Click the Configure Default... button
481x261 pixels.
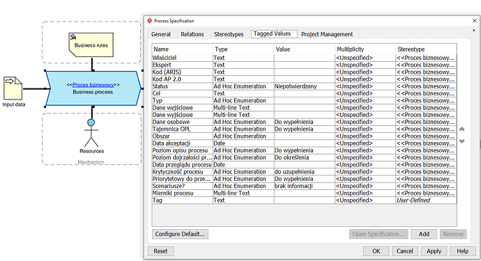pos(180,234)
